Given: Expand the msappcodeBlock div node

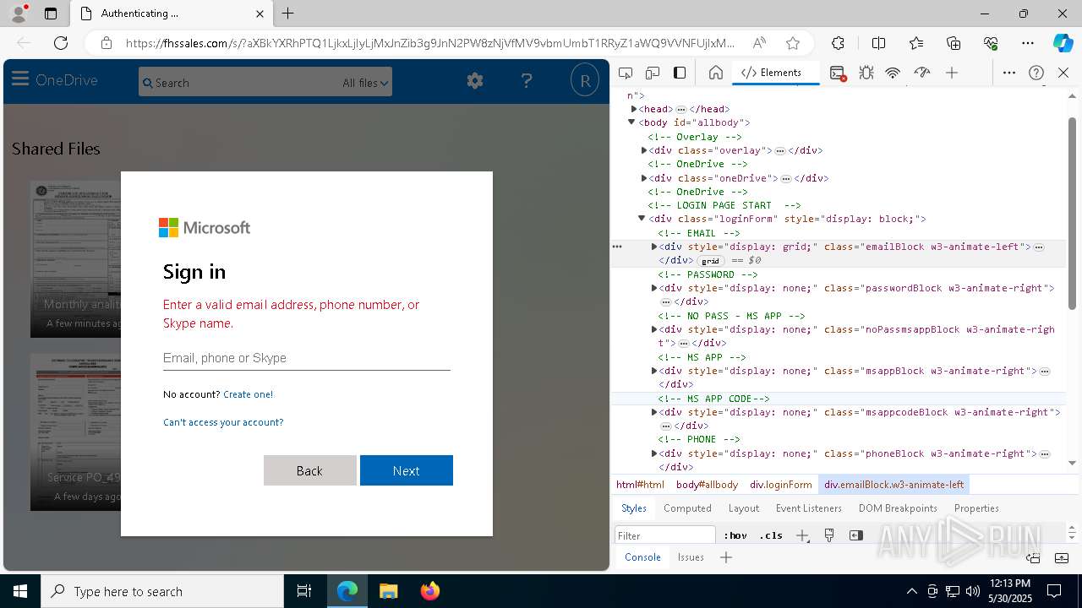Looking at the screenshot, I should [x=654, y=412].
